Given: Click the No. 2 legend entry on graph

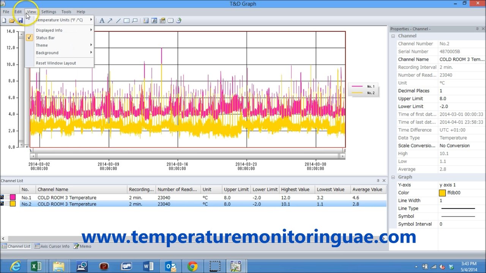Looking at the screenshot, I should tap(363, 93).
